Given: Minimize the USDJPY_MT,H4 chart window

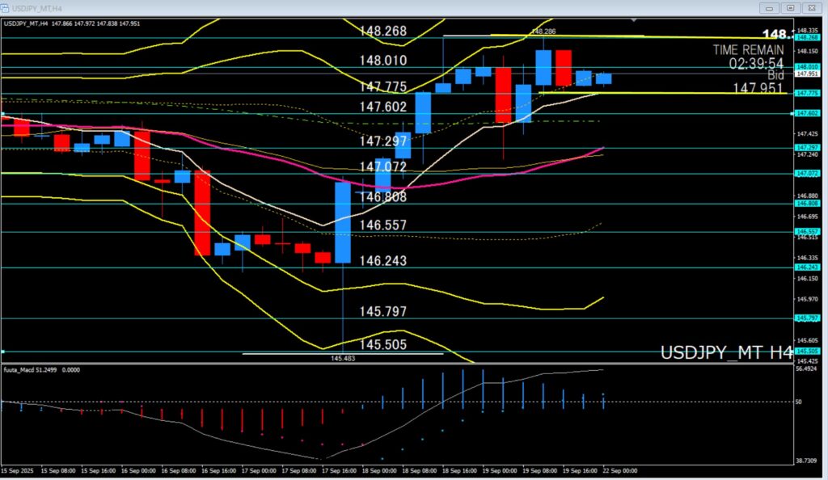Looking at the screenshot, I should point(770,7).
